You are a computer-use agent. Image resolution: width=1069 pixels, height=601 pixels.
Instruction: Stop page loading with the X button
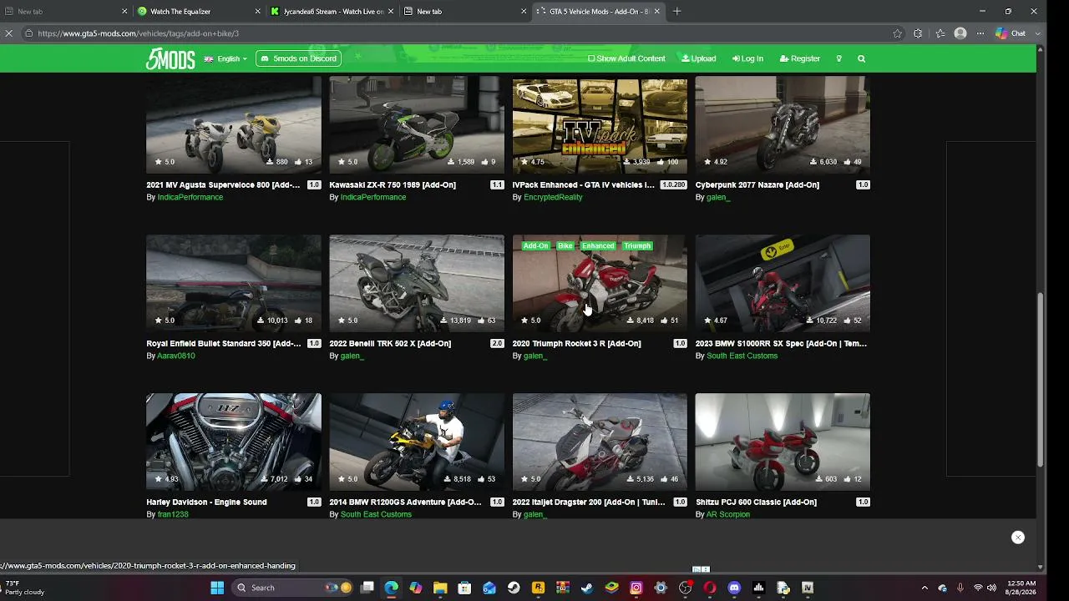point(9,33)
